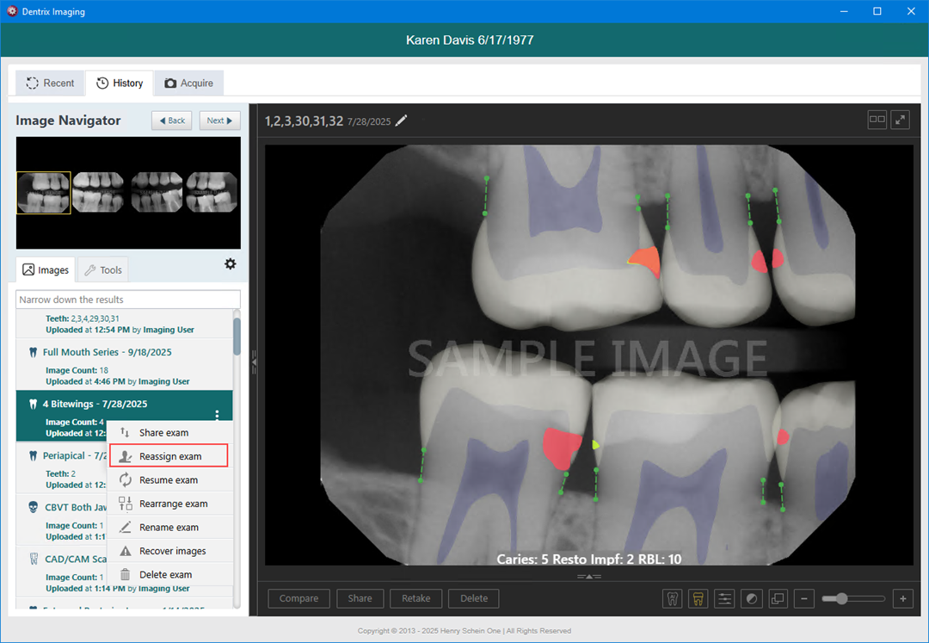Toggle the yellow restorations tooth icon
This screenshot has height=643, width=929.
(x=698, y=598)
